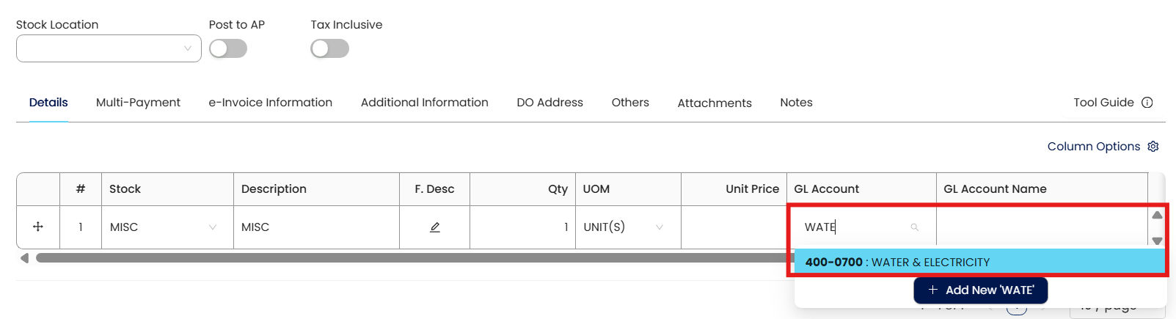Viewport: 1176px width, 319px height.
Task: Click the GL Account search magnifier icon
Action: click(x=915, y=227)
